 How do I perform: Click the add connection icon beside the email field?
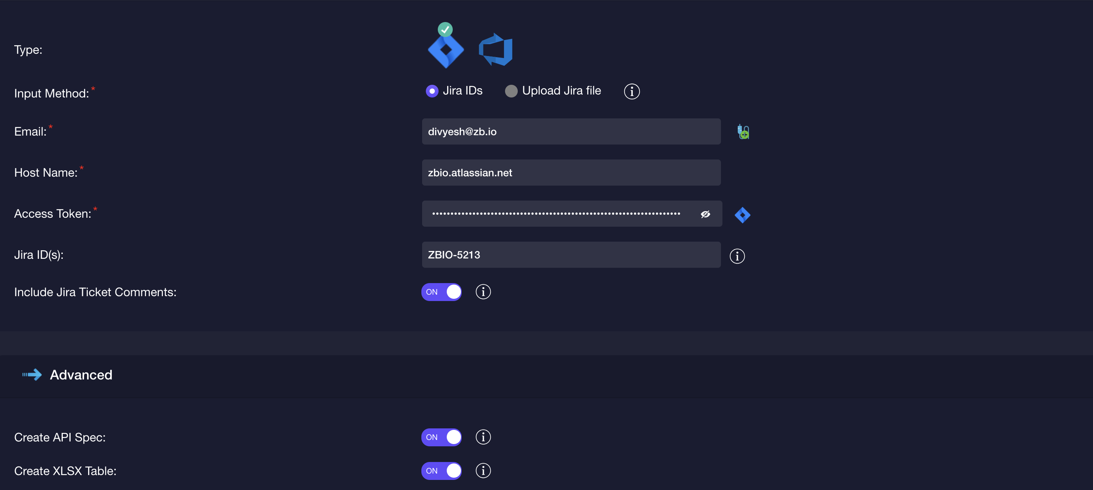pyautogui.click(x=743, y=131)
